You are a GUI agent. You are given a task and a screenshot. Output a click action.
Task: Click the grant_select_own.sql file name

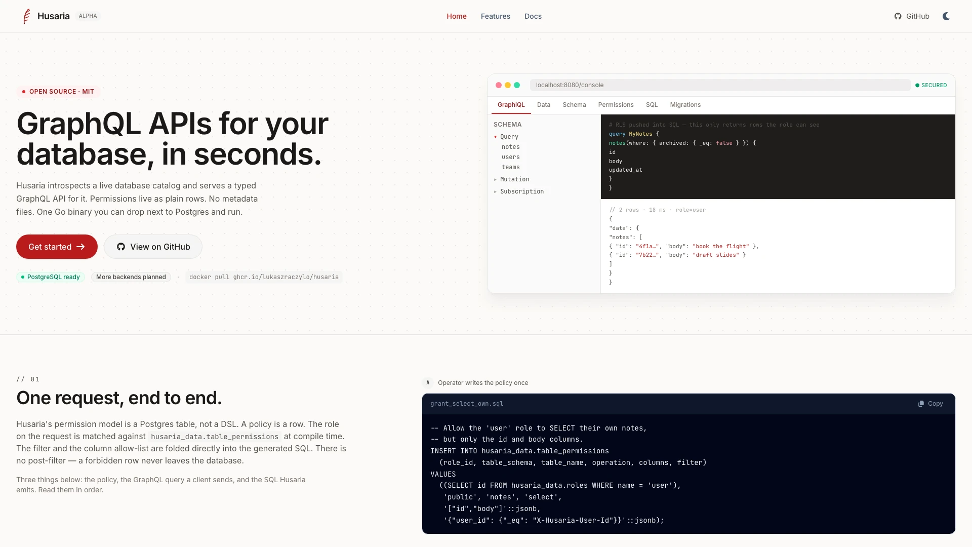pyautogui.click(x=467, y=404)
